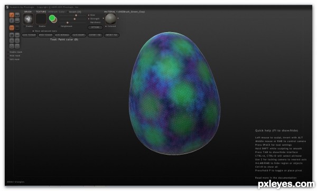The width and height of the screenshot is (317, 191).
Task: Tick the Enable mask checkbox
Action: (x=8, y=52)
